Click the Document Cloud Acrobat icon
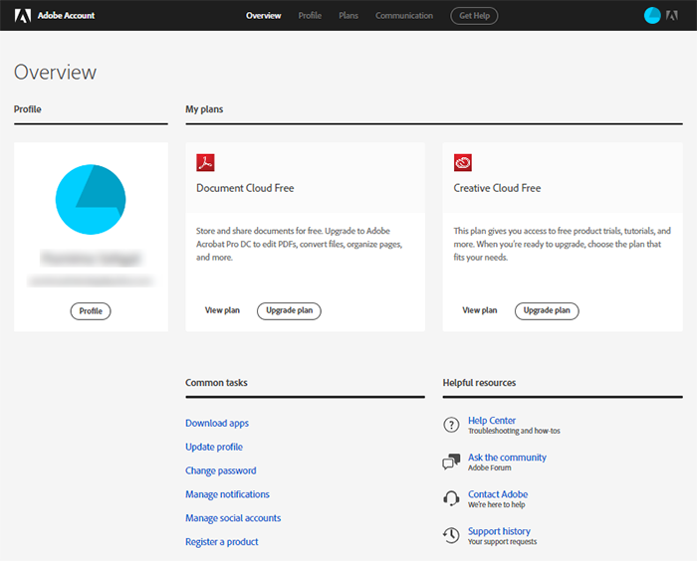 click(x=205, y=163)
